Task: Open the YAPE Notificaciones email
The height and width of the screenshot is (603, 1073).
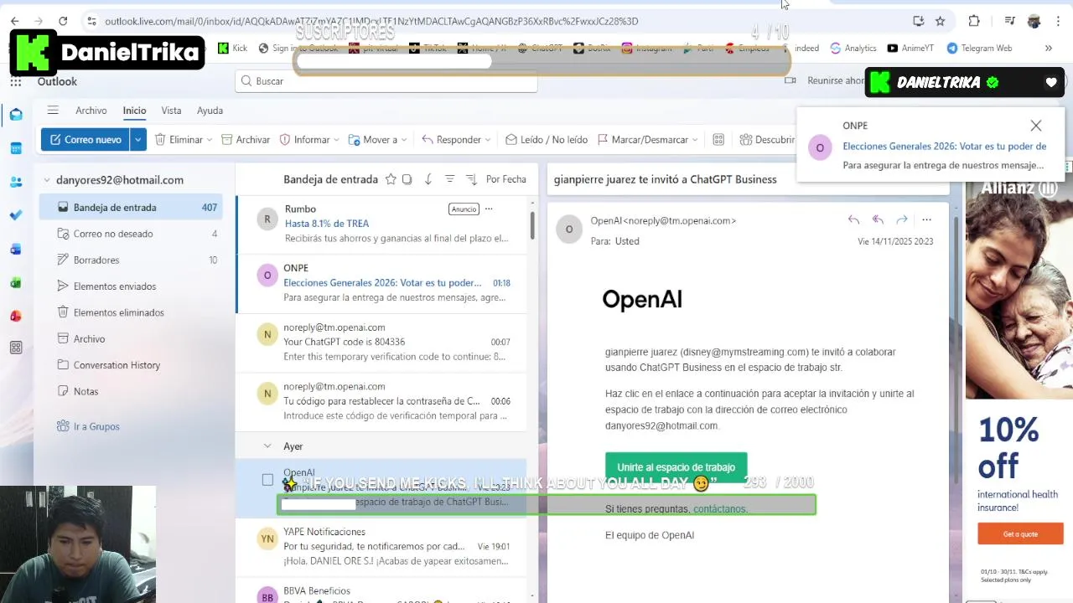Action: pos(381,546)
